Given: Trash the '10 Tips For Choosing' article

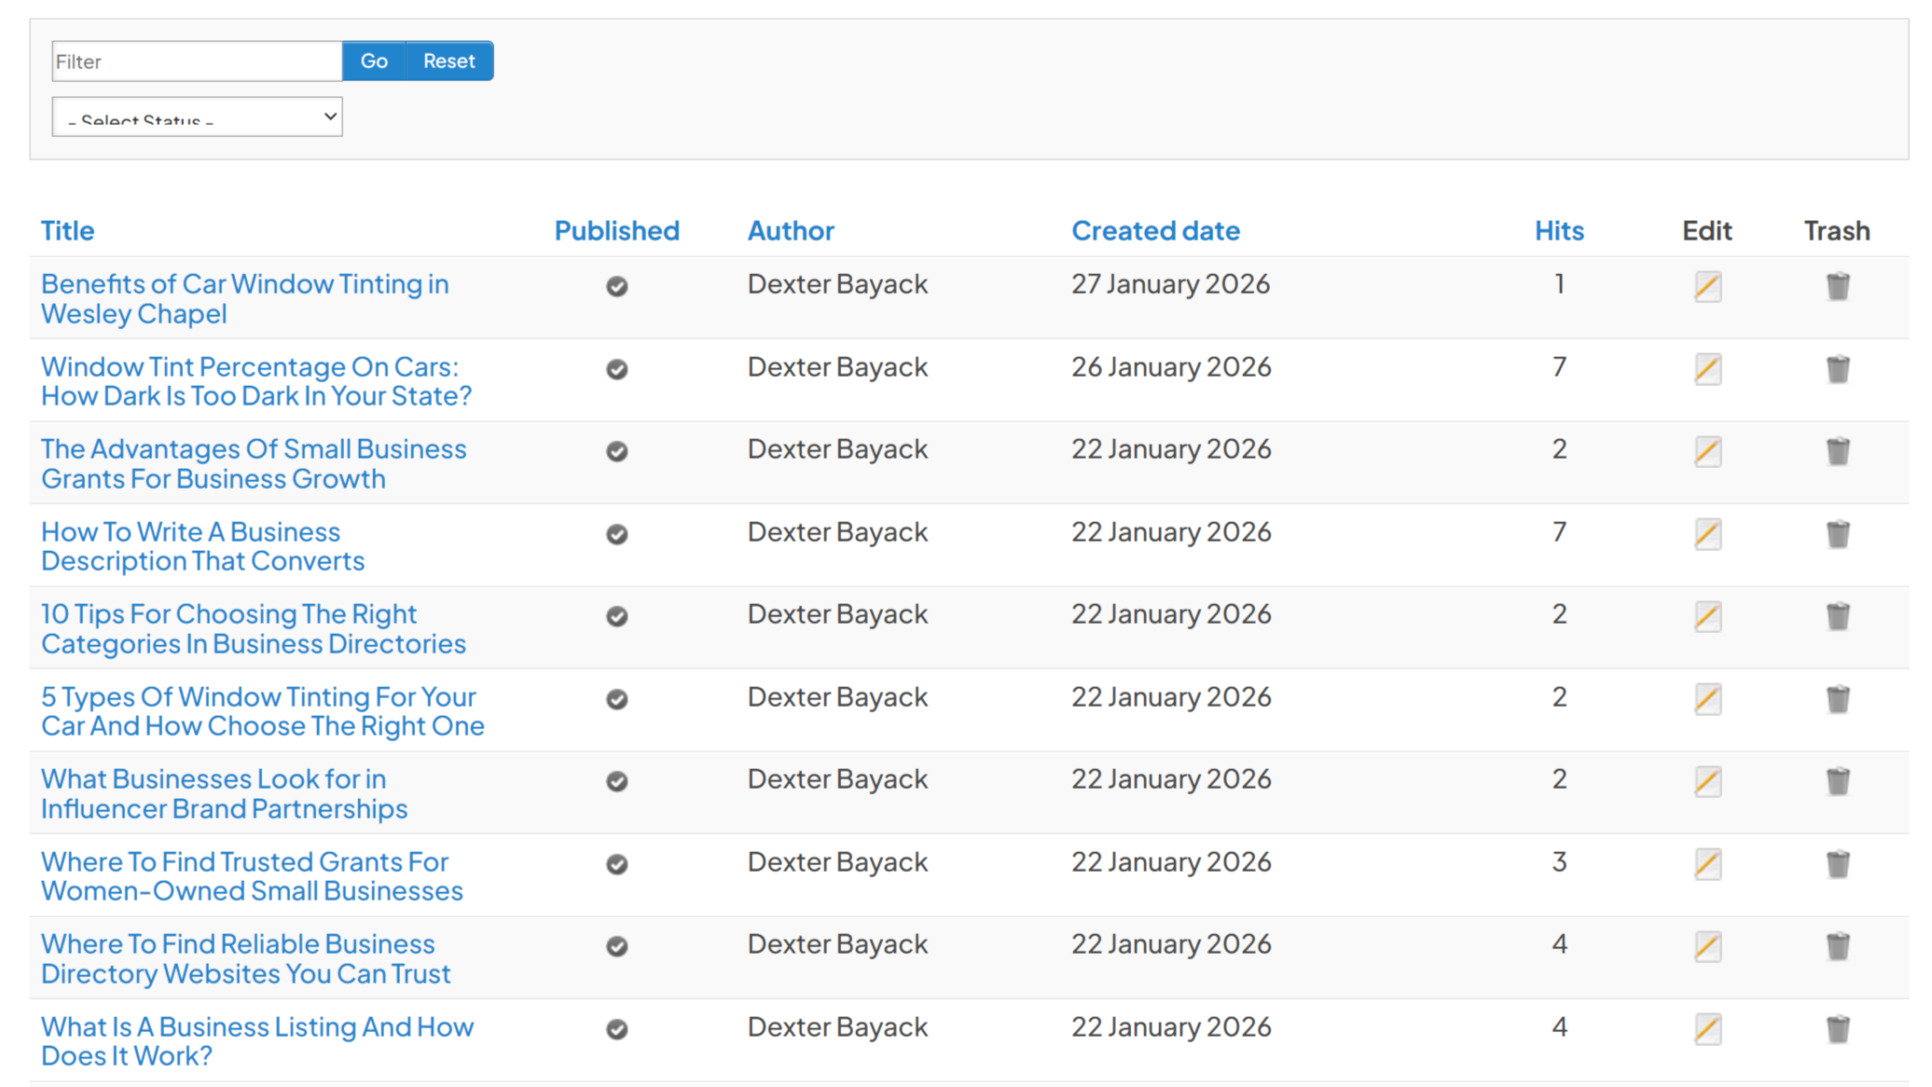Looking at the screenshot, I should click(1837, 616).
